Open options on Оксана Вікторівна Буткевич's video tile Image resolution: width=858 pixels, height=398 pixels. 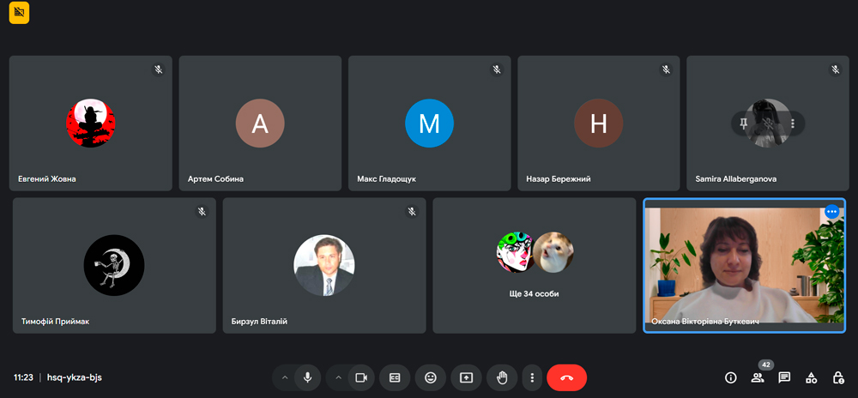(831, 212)
